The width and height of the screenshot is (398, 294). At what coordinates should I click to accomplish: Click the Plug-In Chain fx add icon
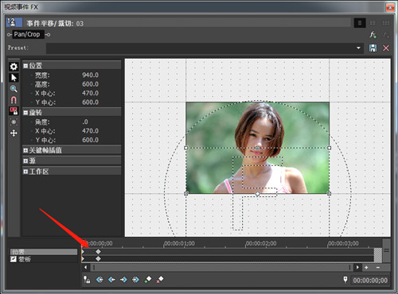pos(373,34)
